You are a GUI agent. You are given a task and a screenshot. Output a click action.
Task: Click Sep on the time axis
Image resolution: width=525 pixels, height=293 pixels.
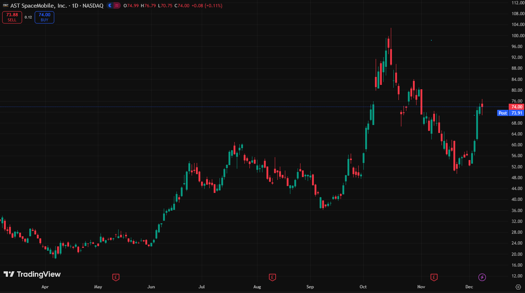pos(310,287)
